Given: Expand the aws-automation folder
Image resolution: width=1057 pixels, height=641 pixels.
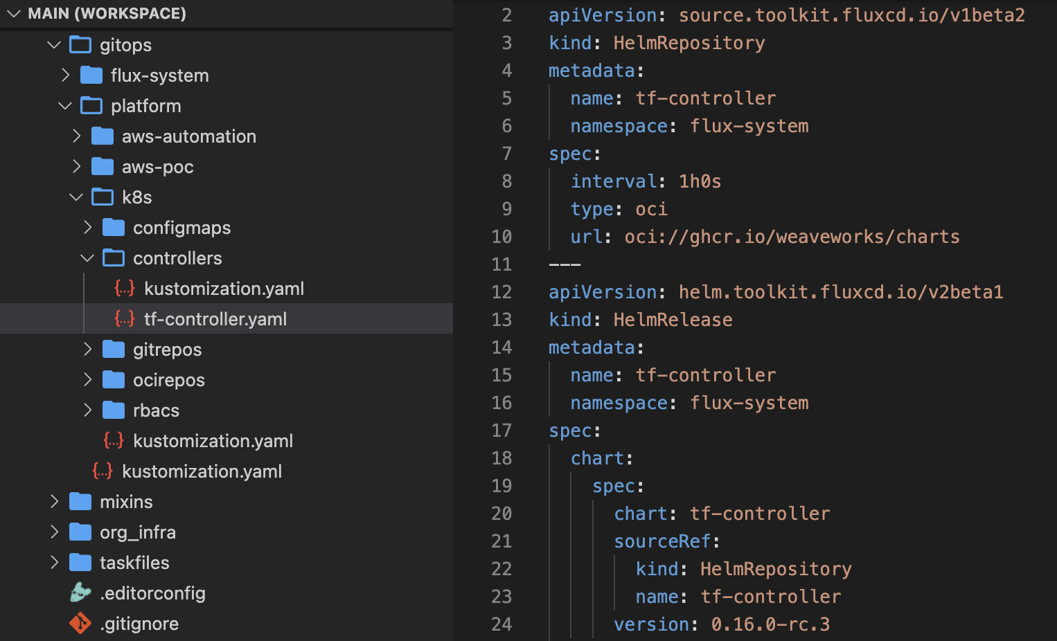Looking at the screenshot, I should click(76, 136).
